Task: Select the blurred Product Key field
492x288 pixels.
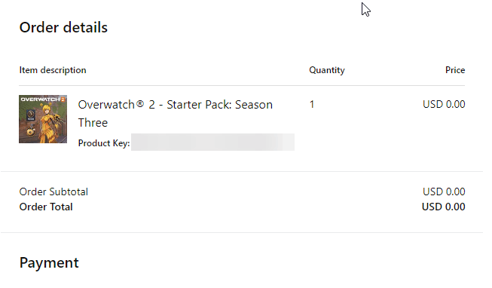Action: tap(212, 142)
